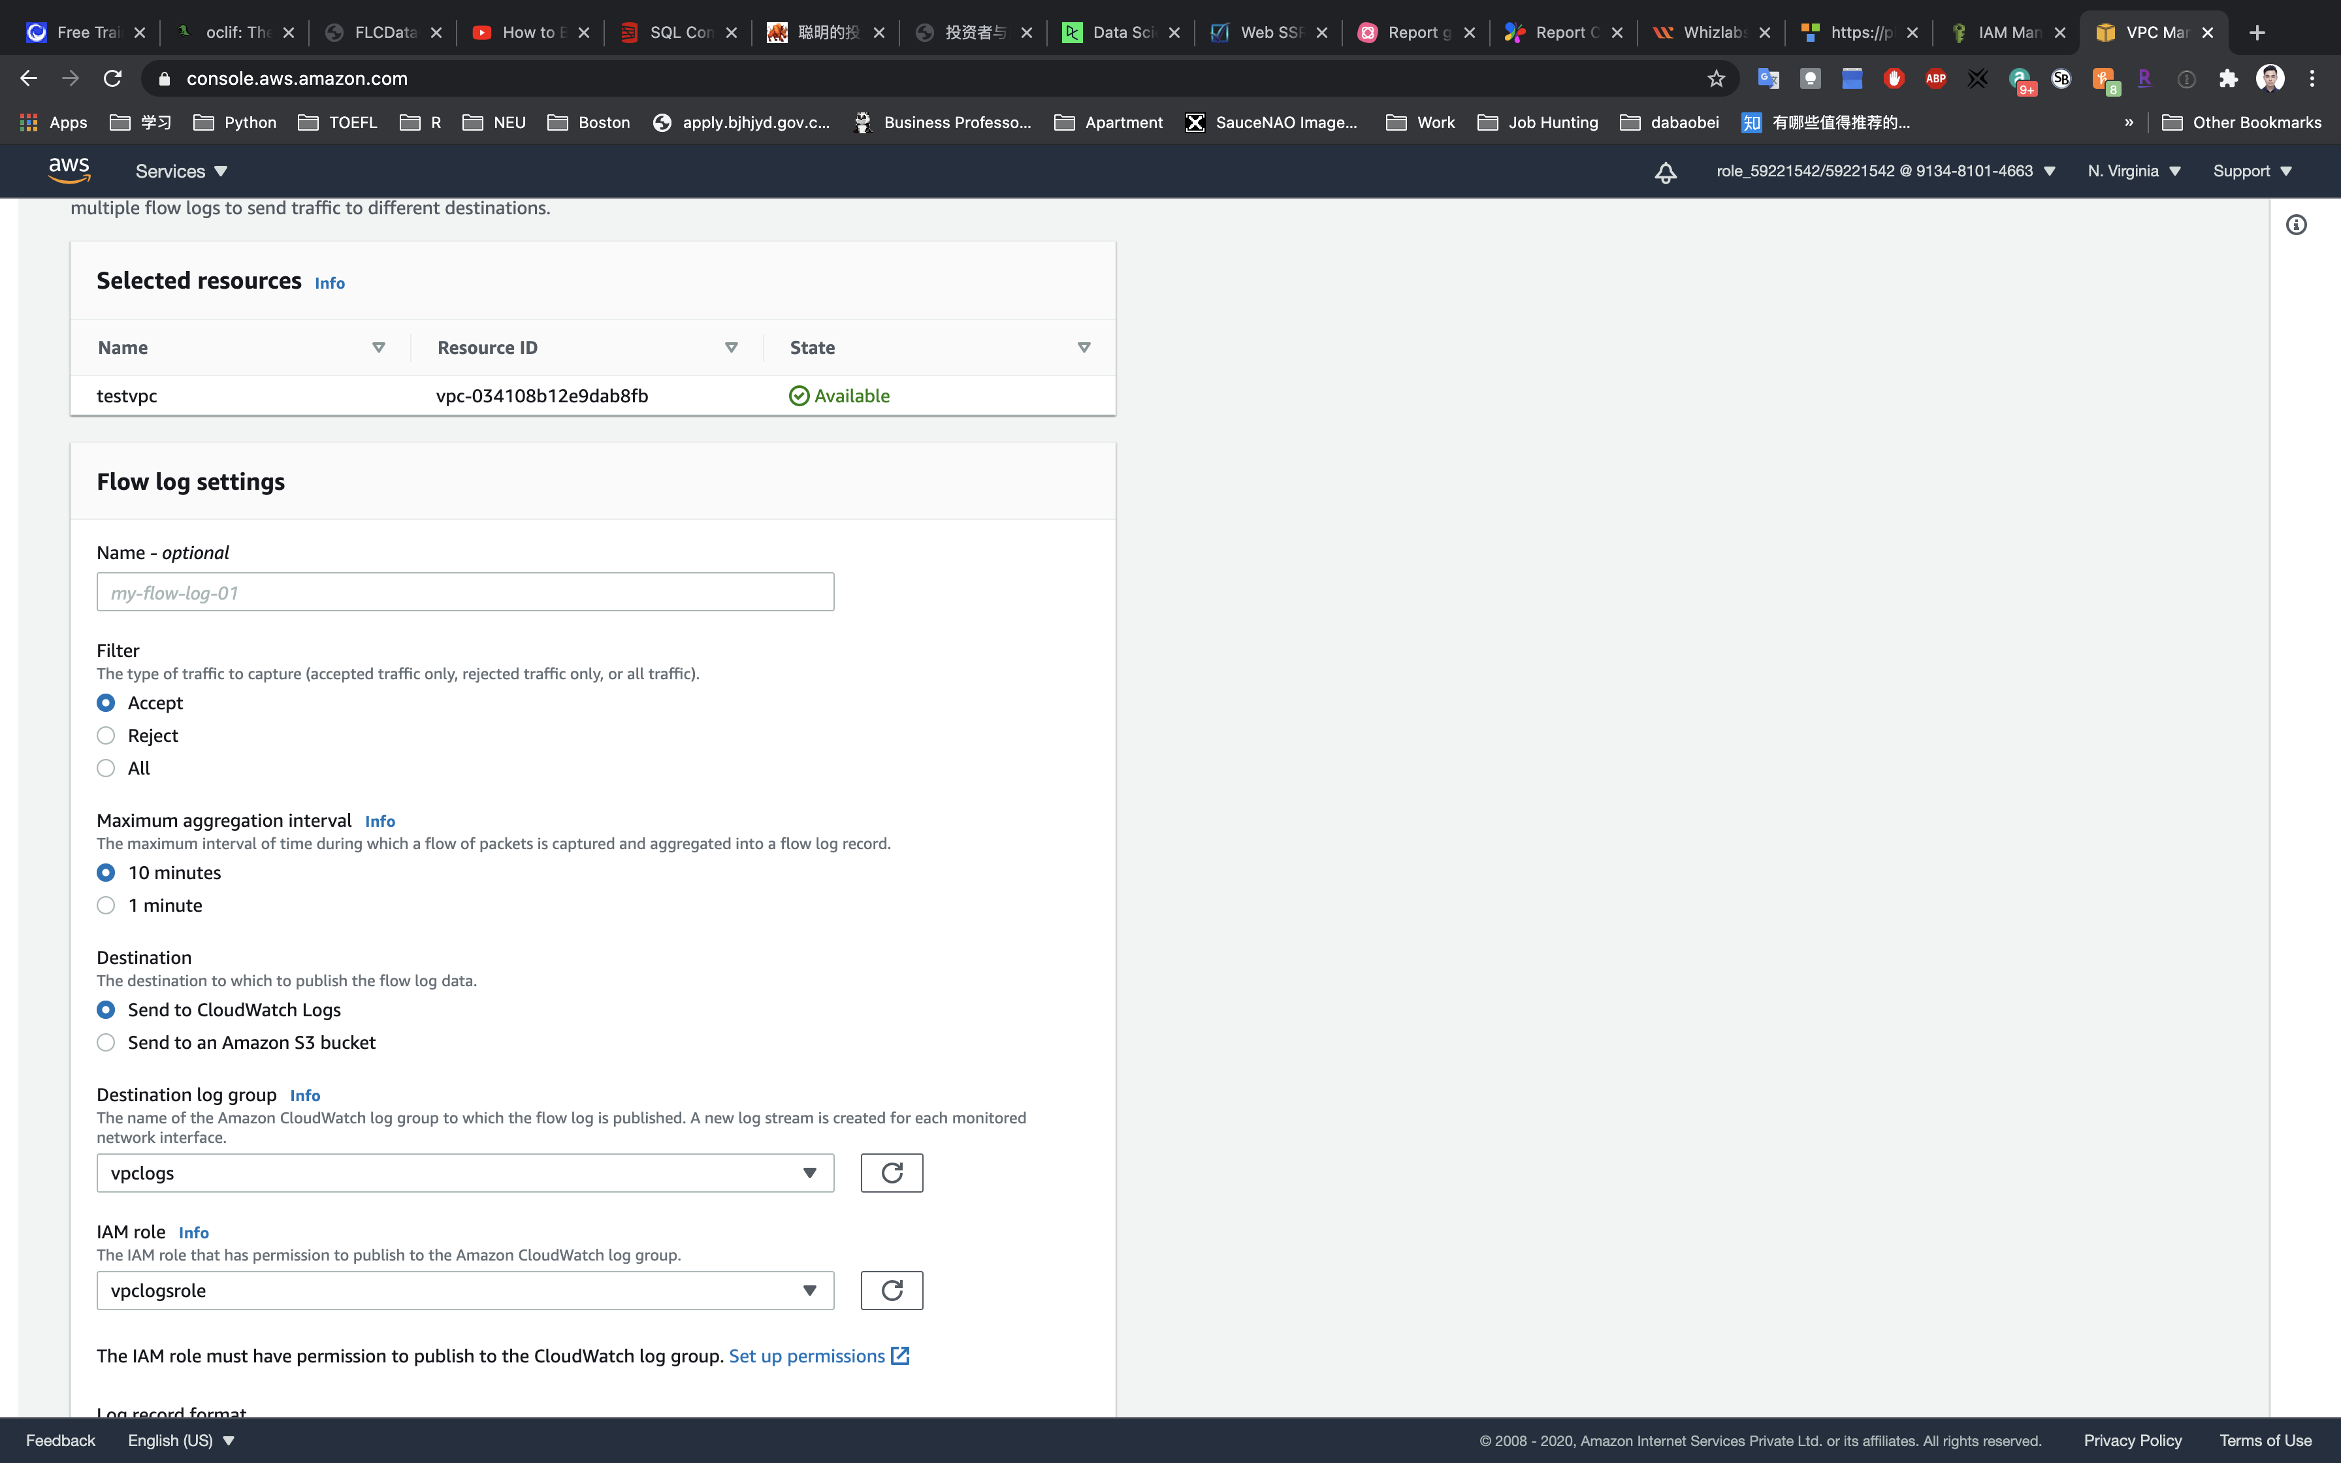Select Send to an Amazon S3 bucket

click(x=106, y=1042)
